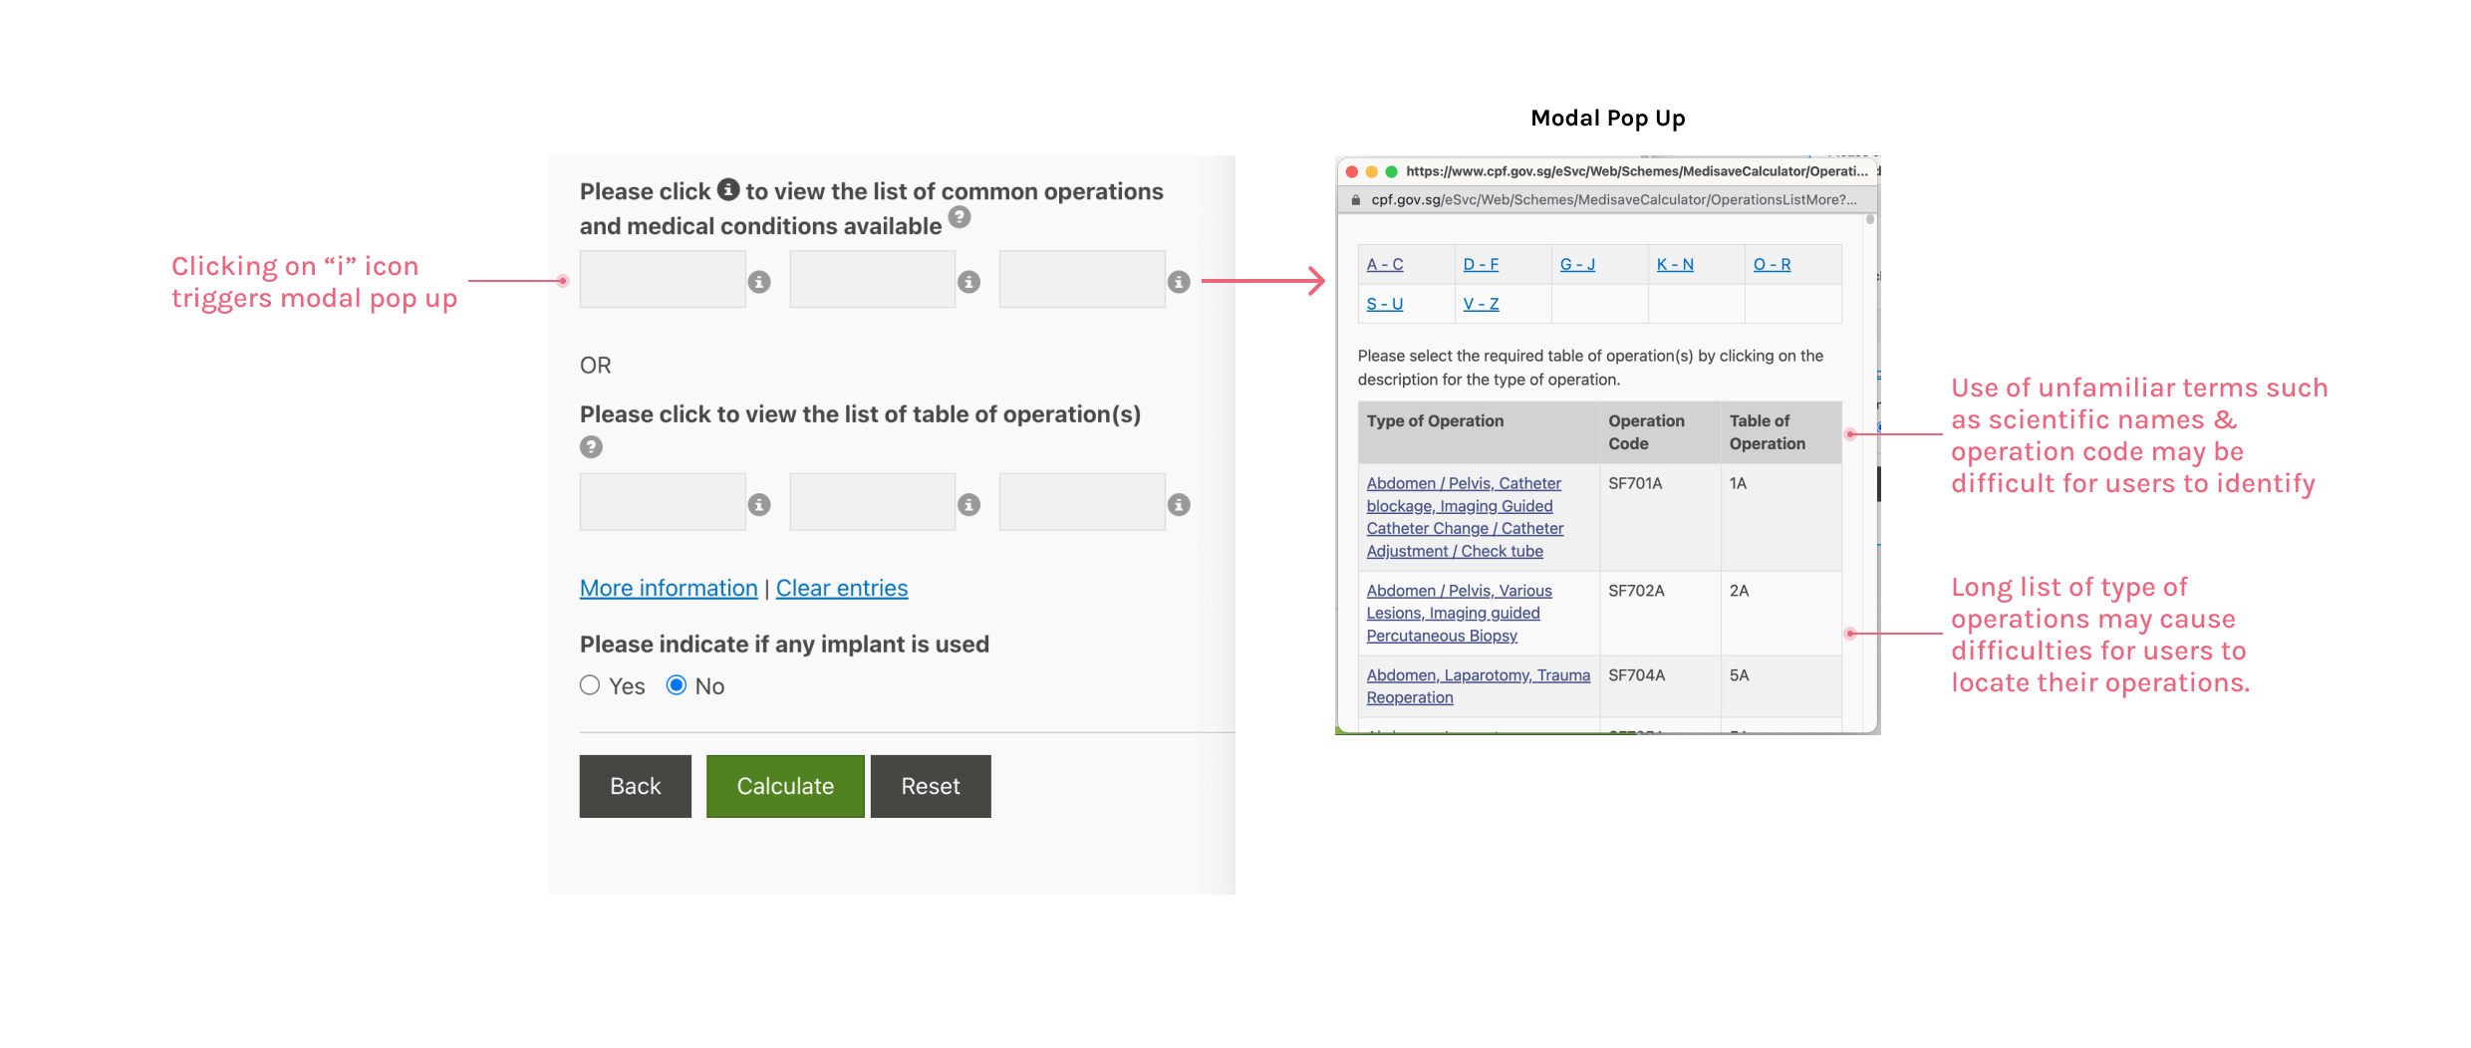Open the S - U alphabetical link
Image resolution: width=2471 pixels, height=1048 pixels.
[x=1385, y=305]
